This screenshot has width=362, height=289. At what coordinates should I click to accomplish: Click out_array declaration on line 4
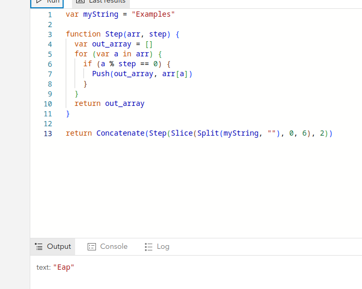coord(112,44)
